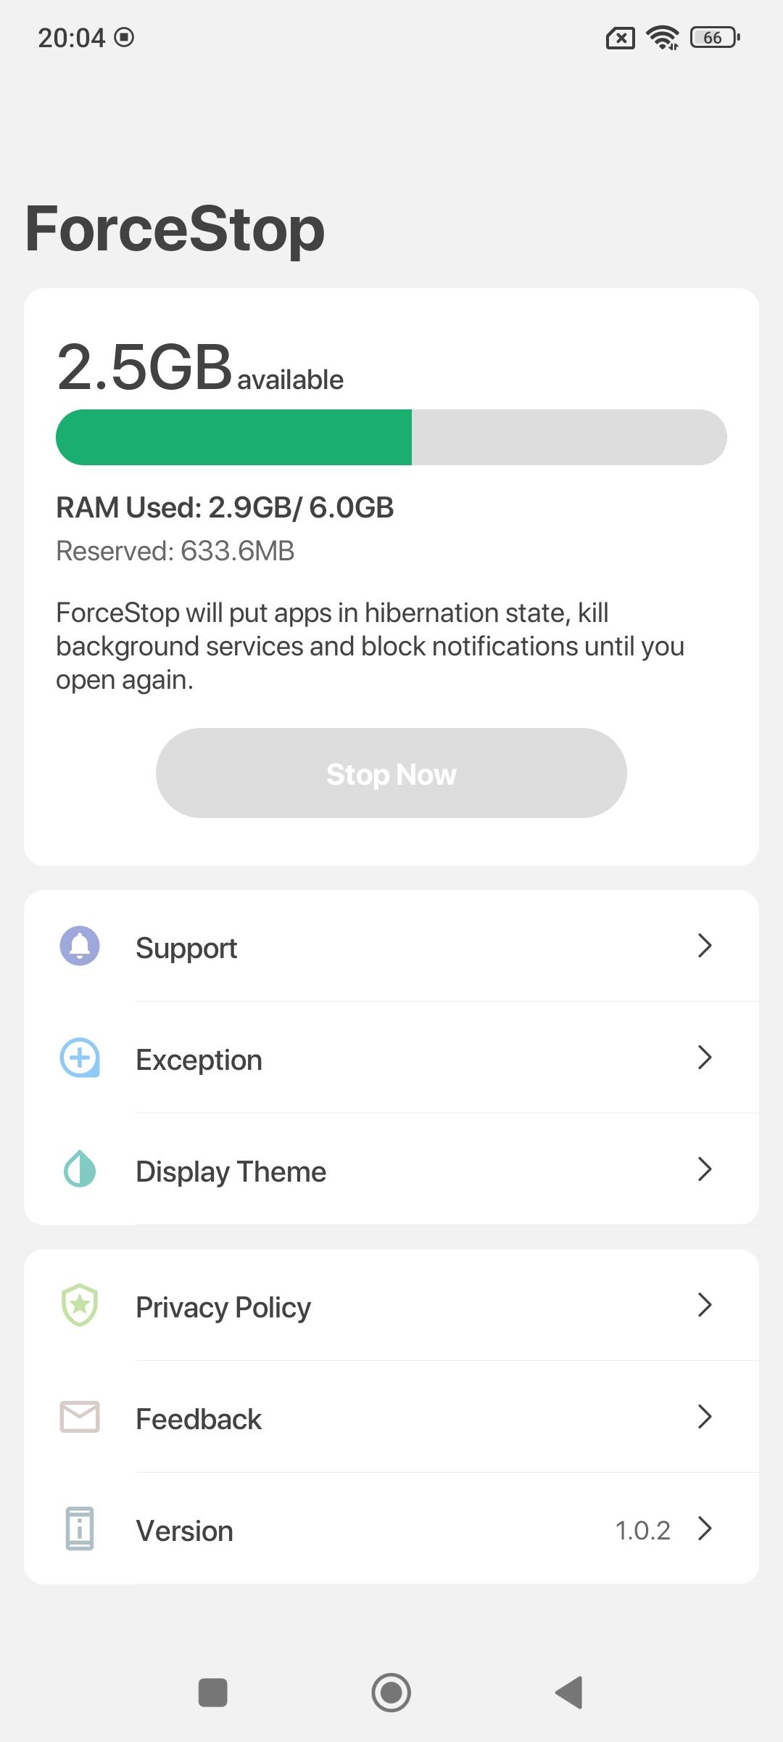This screenshot has width=783, height=1742.
Task: Tap the Display Theme droplet icon
Action: pyautogui.click(x=80, y=1169)
